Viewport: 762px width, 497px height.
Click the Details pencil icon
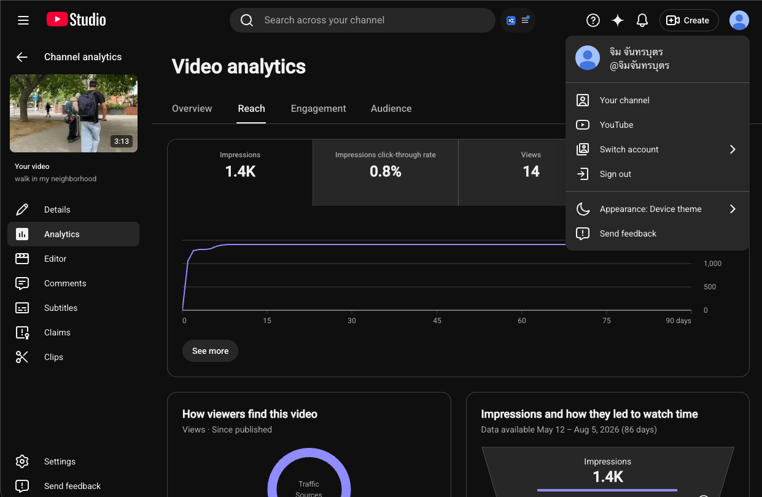pyautogui.click(x=22, y=209)
